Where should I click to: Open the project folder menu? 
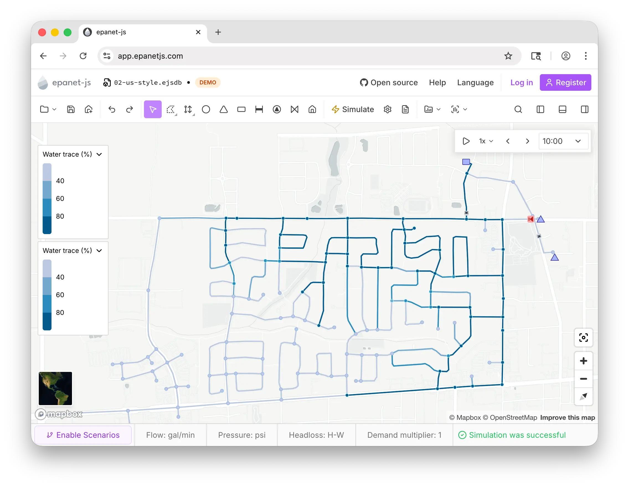pyautogui.click(x=48, y=109)
